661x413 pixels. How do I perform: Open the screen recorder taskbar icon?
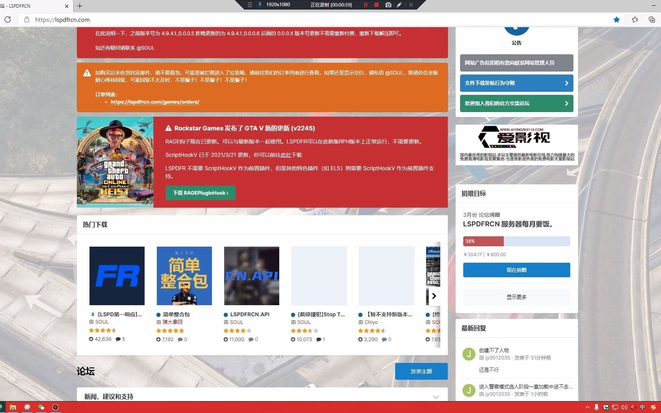55,407
